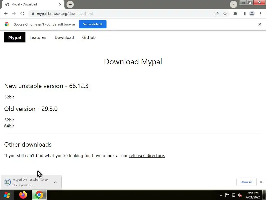
Task: Expand the download item options chevron
Action: tap(55, 182)
